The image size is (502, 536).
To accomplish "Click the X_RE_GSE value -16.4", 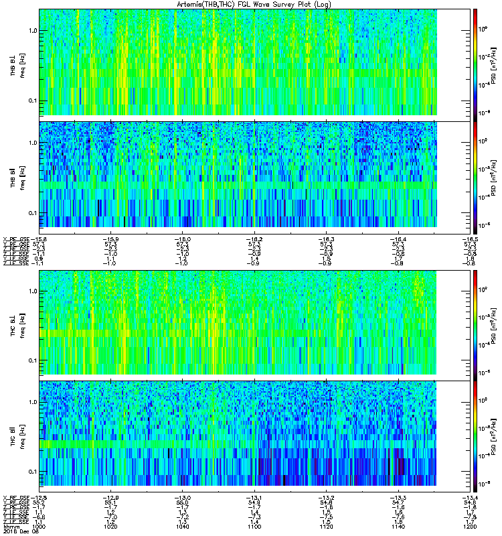I will point(398,239).
